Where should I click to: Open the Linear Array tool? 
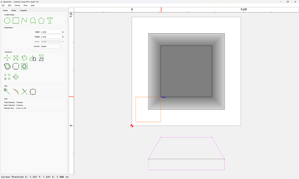click(x=7, y=77)
